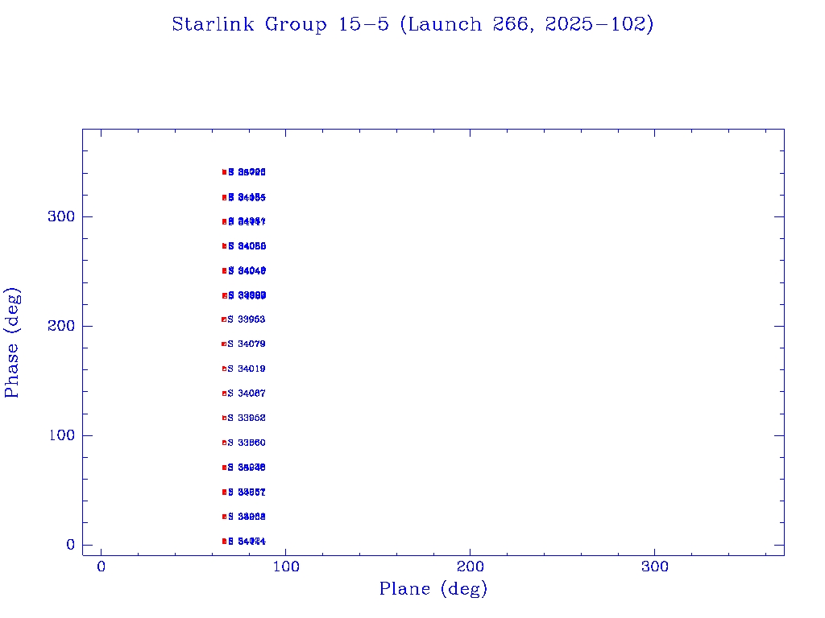Click the S 33953 satellite label
The image size is (825, 618).
pos(247,319)
